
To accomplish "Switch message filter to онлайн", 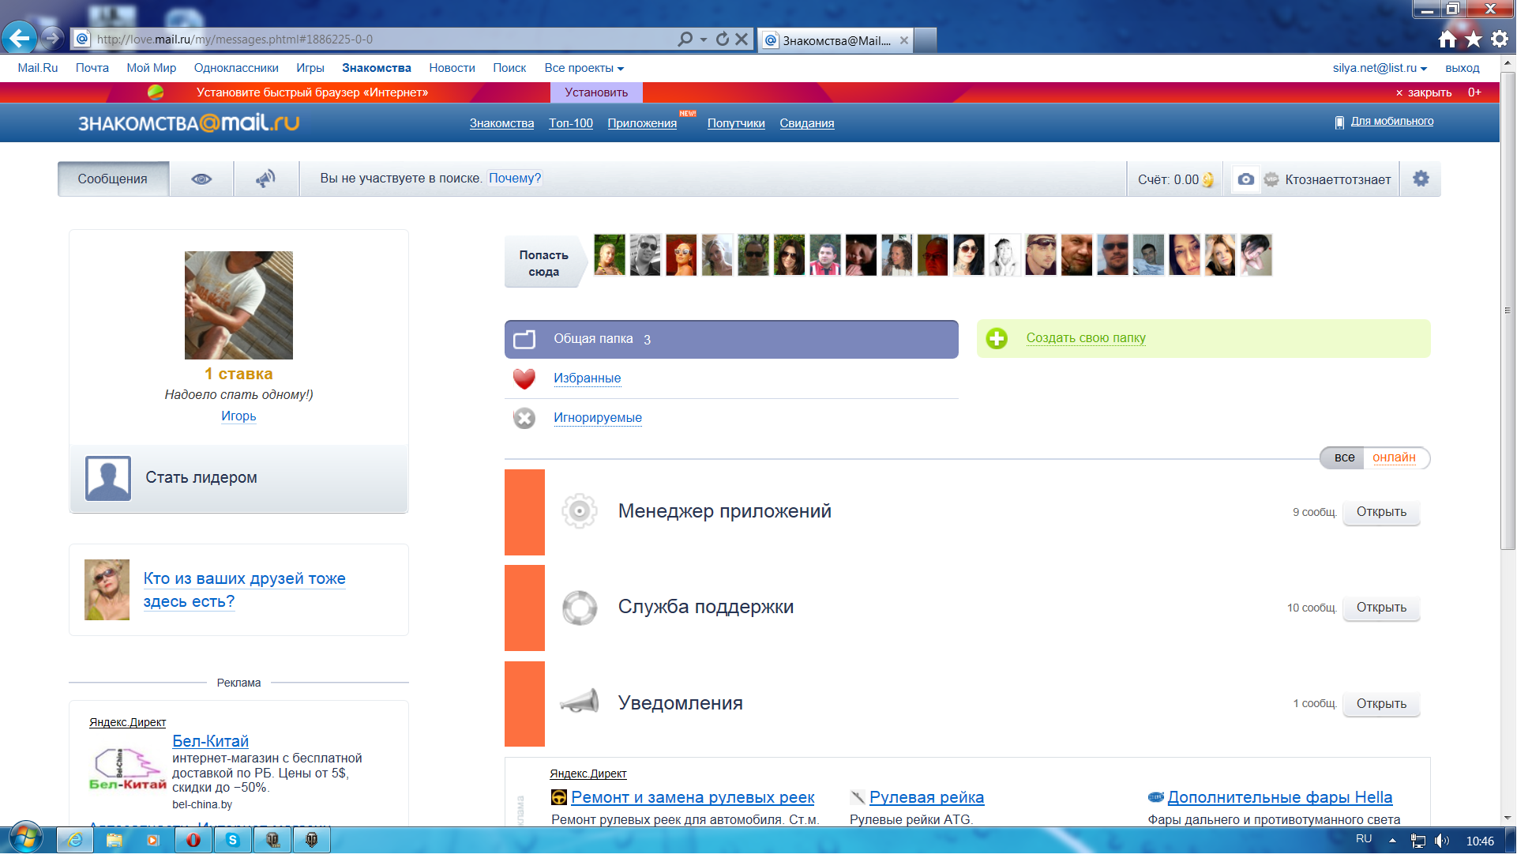I will 1394,457.
